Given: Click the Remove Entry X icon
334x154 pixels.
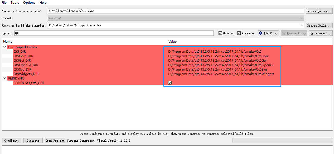Looking at the screenshot, I should pyautogui.click(x=284, y=33).
